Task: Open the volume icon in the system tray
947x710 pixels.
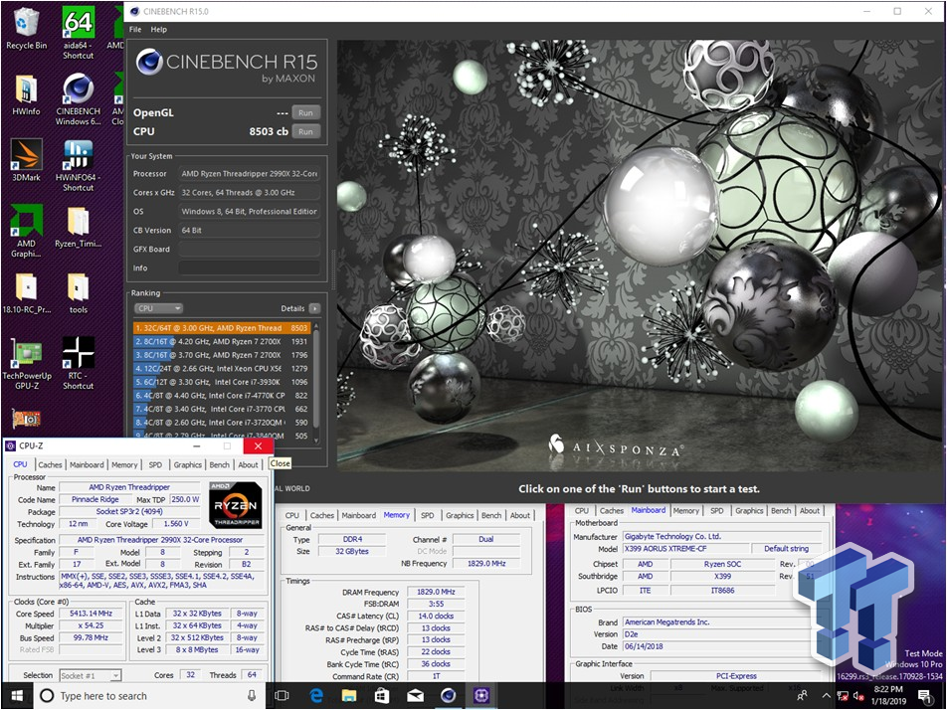Action: tap(858, 696)
